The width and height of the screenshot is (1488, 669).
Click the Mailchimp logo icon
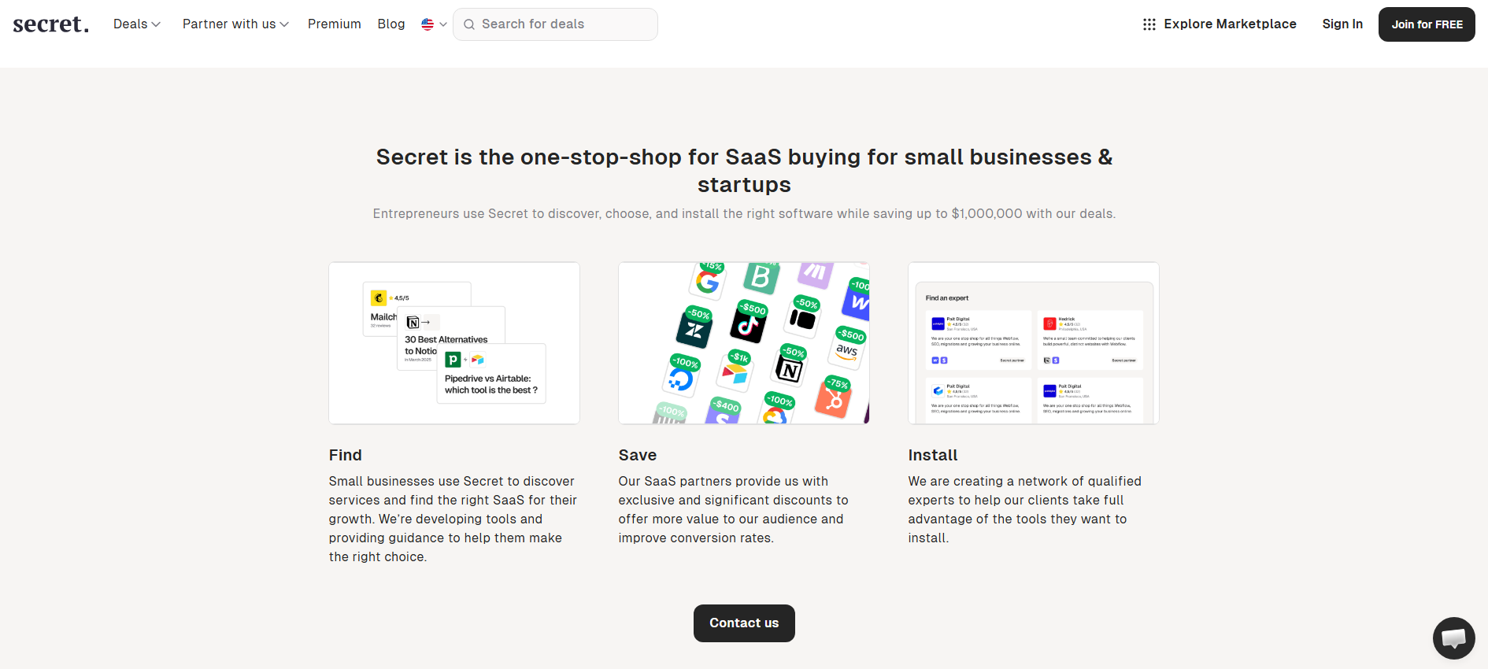click(379, 298)
